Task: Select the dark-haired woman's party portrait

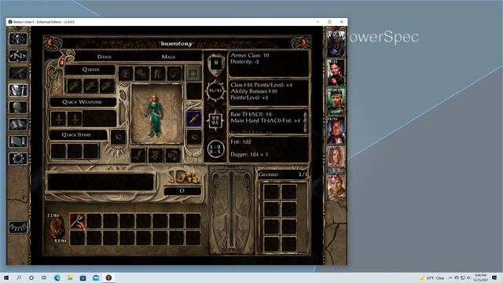Action: pyautogui.click(x=336, y=73)
